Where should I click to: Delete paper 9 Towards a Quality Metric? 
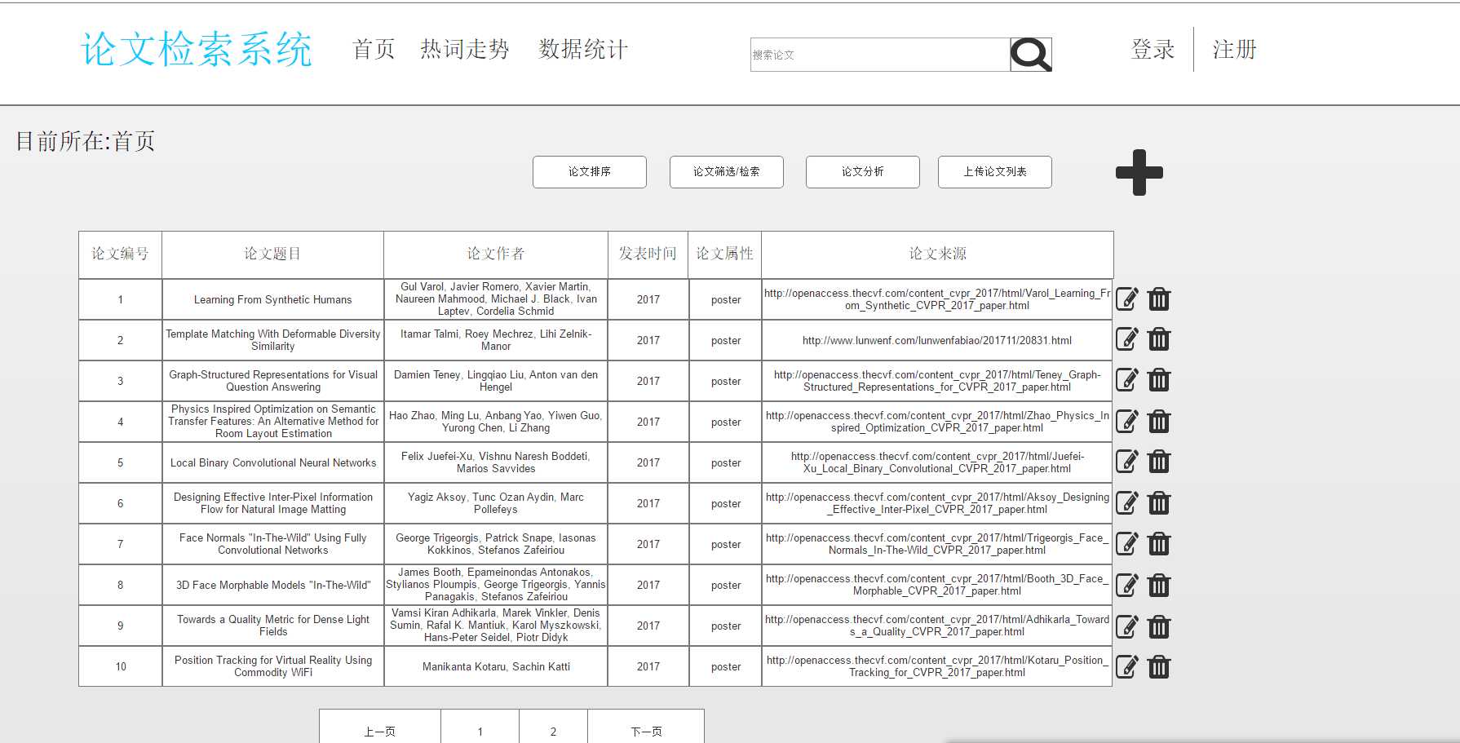click(1159, 627)
